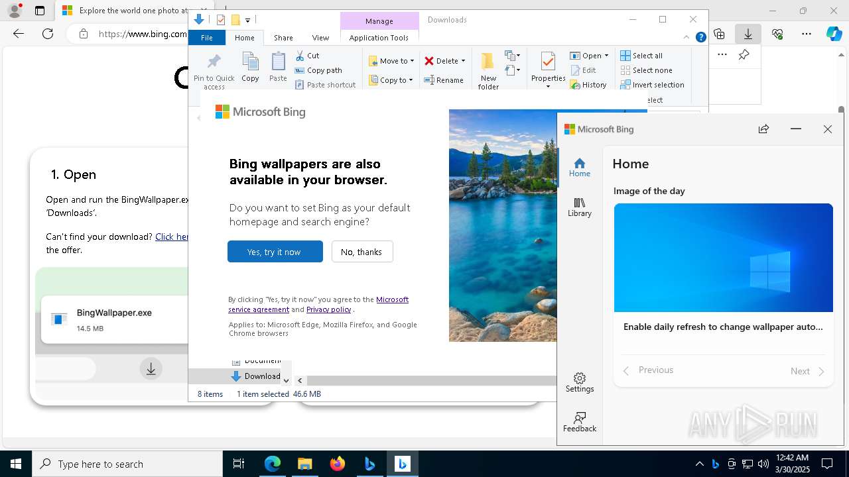Click the Paste icon in Explorer ribbon
This screenshot has height=477, width=849.
click(278, 68)
